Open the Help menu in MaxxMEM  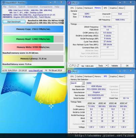pos(57,7)
